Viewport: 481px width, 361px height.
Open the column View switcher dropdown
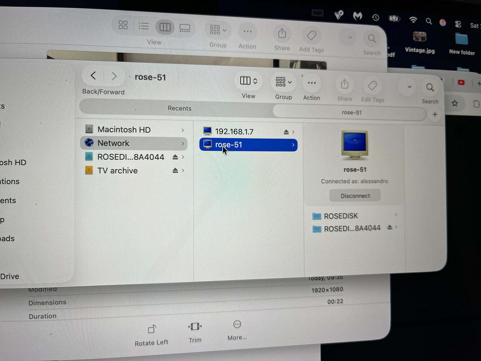coord(248,81)
